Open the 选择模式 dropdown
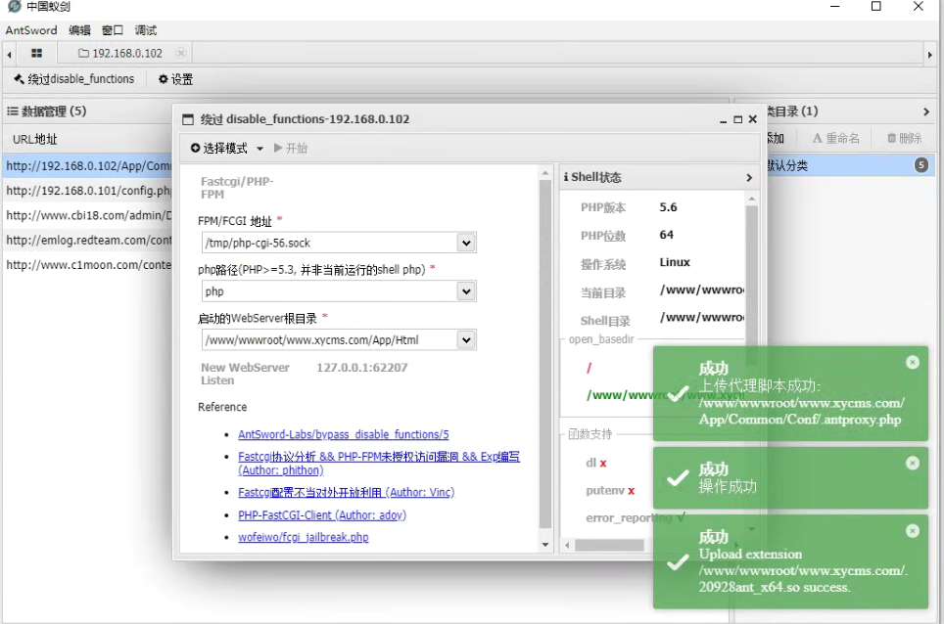944x624 pixels. [x=227, y=148]
